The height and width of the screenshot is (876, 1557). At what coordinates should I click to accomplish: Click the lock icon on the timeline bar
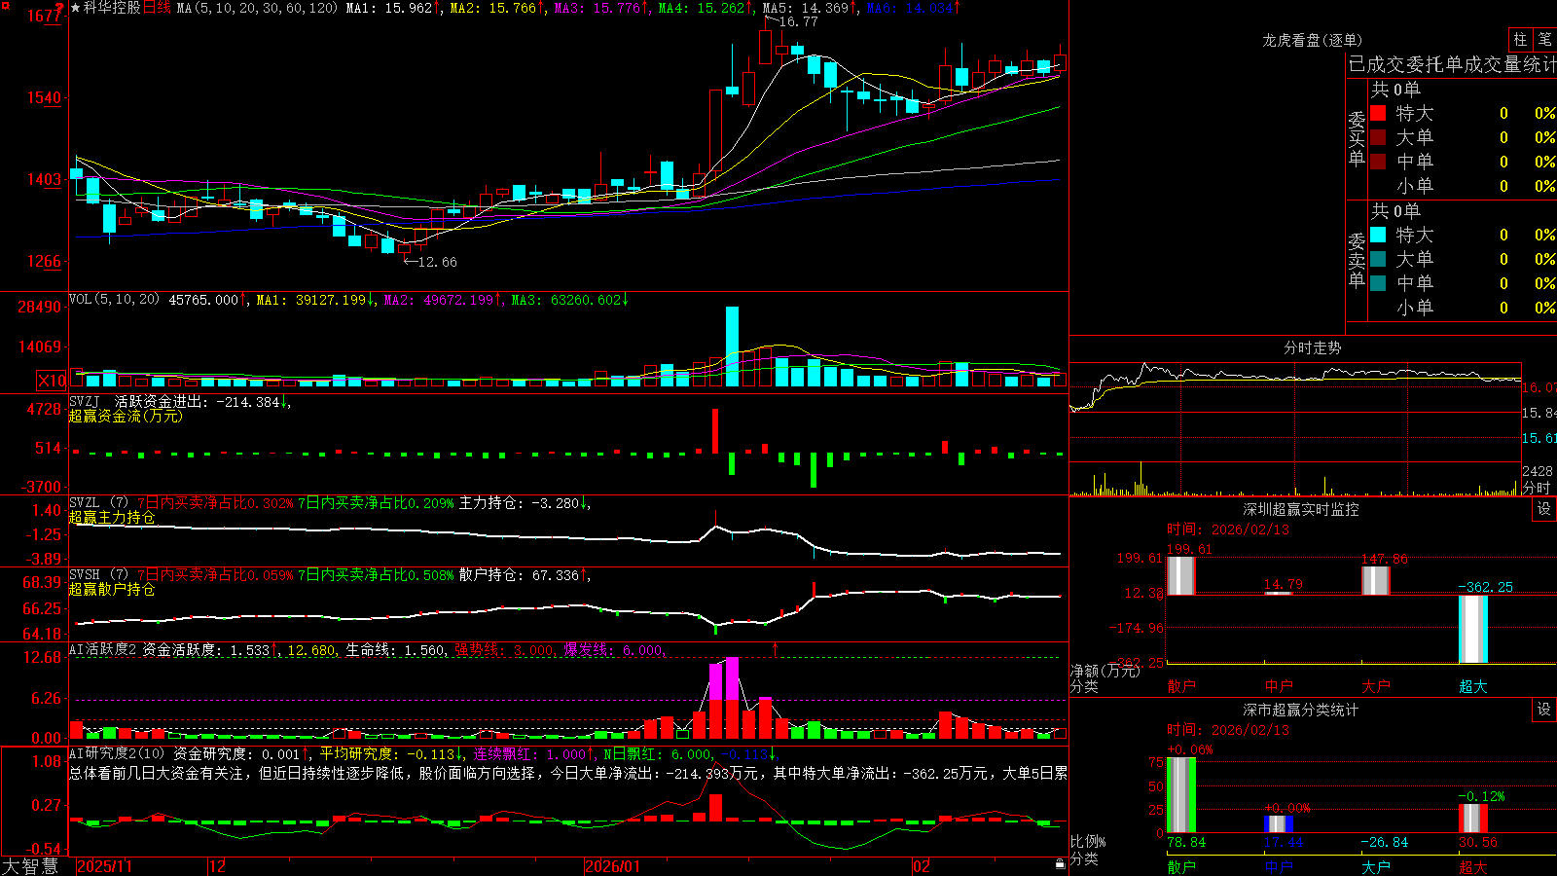1060,863
